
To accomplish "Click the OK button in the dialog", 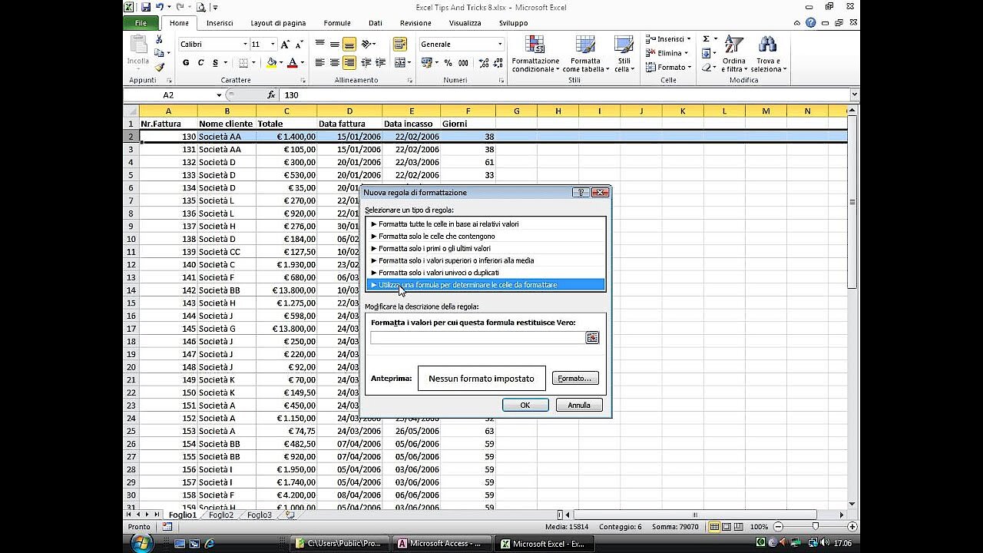I will tap(525, 406).
